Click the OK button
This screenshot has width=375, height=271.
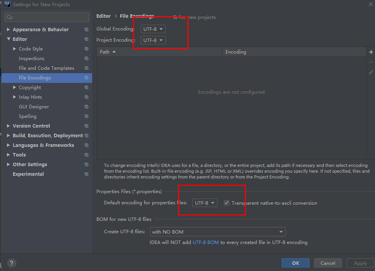point(295,263)
